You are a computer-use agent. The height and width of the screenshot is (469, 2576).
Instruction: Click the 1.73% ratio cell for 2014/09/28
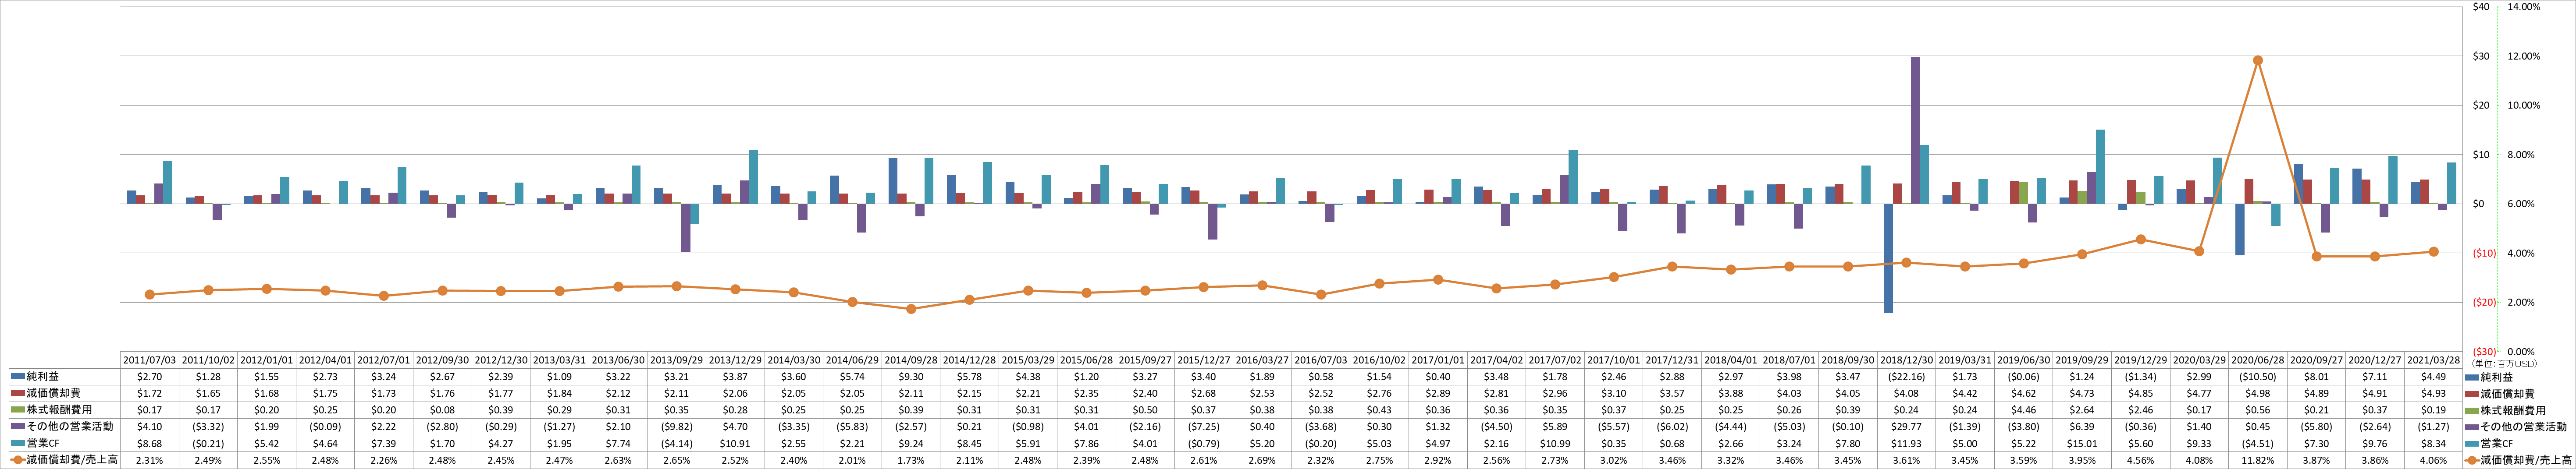(x=910, y=460)
